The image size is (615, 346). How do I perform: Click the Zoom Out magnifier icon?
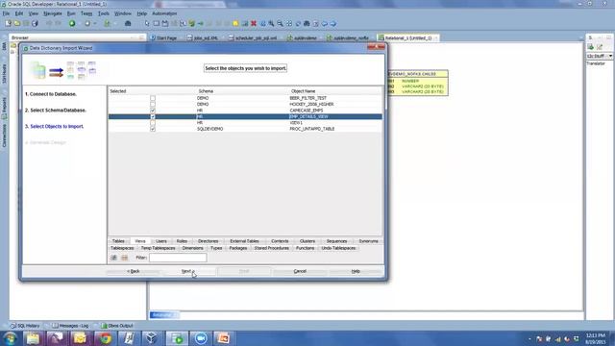(x=280, y=23)
